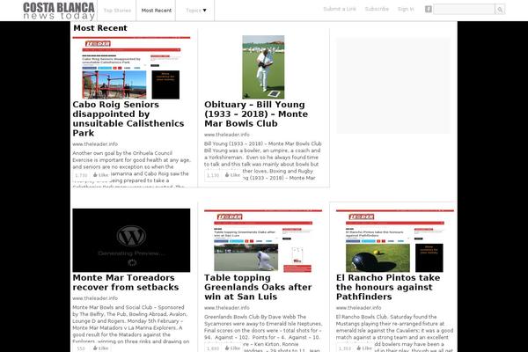Image resolution: width=528 pixels, height=352 pixels.
Task: Click the Sign in link
Action: click(406, 9)
